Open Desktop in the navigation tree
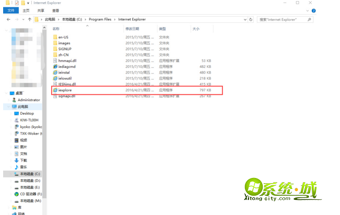The height and width of the screenshot is (215, 340). click(27, 113)
